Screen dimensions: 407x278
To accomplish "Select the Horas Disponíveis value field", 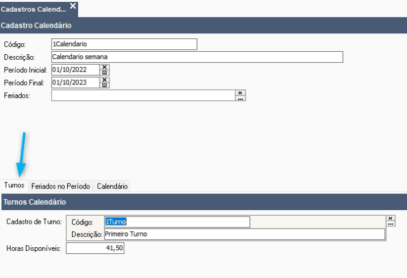I will [x=95, y=248].
